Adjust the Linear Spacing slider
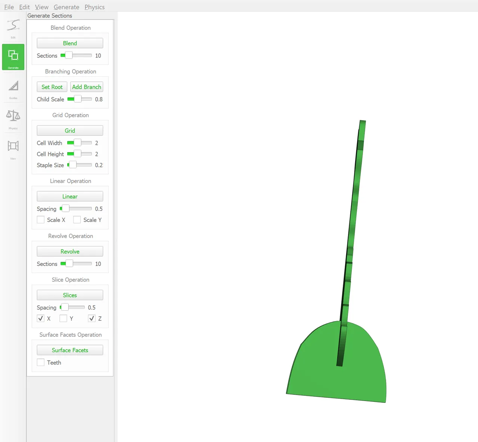The width and height of the screenshot is (478, 442). (x=76, y=208)
